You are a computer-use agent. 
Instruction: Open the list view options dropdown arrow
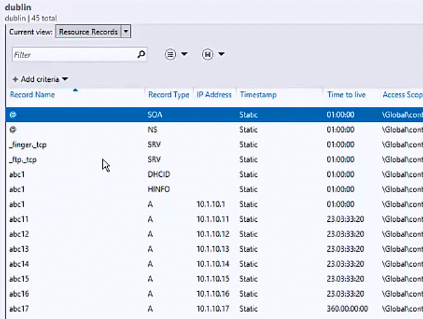pyautogui.click(x=184, y=54)
